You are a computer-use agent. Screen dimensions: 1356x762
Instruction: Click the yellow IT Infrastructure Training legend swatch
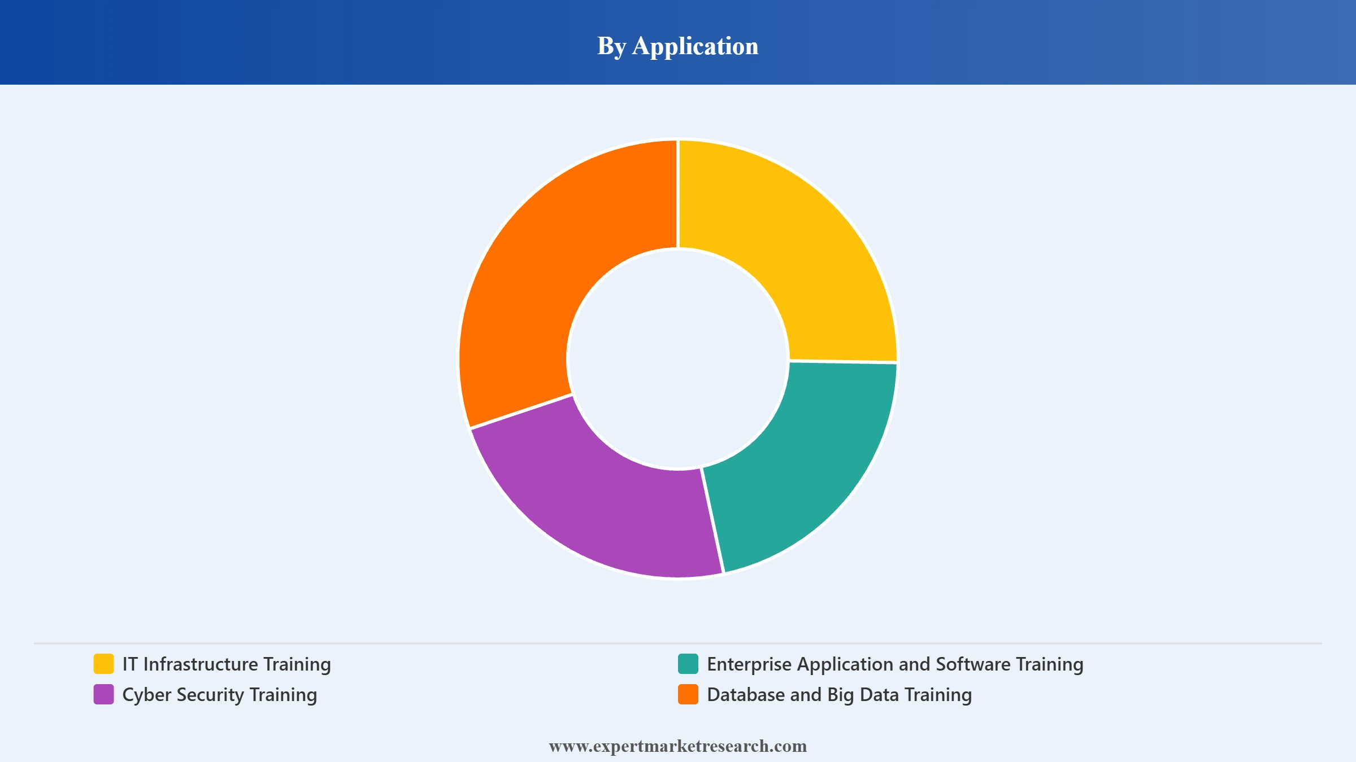coord(103,664)
